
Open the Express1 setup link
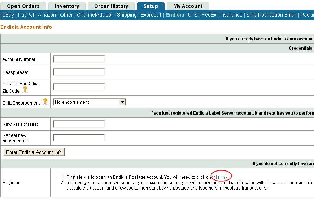pos(151,15)
